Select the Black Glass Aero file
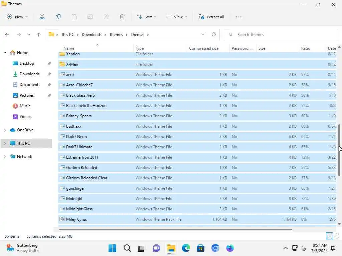Image resolution: width=342 pixels, height=256 pixels. click(x=197, y=95)
